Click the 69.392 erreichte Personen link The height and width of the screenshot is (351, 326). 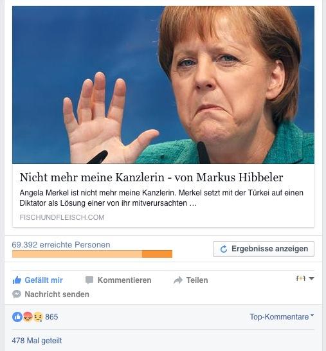[x=61, y=245]
